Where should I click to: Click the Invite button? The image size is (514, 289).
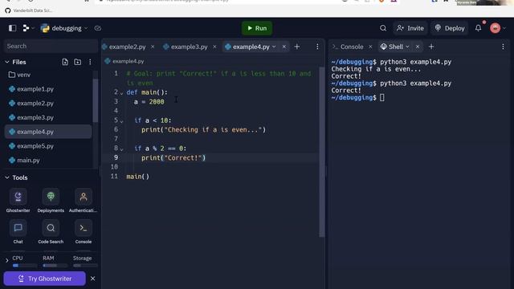click(410, 28)
